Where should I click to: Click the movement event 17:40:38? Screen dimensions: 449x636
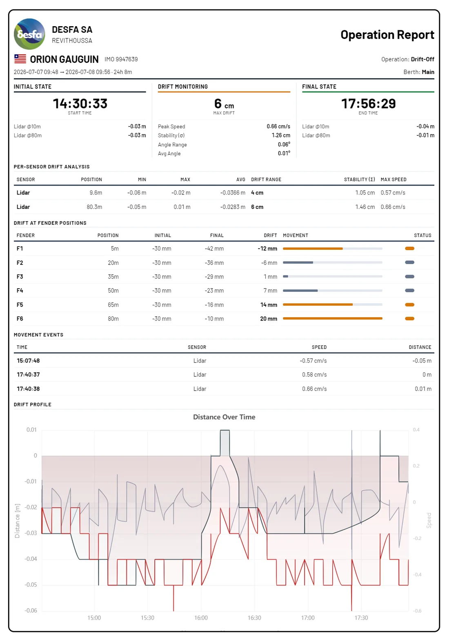[x=28, y=389]
